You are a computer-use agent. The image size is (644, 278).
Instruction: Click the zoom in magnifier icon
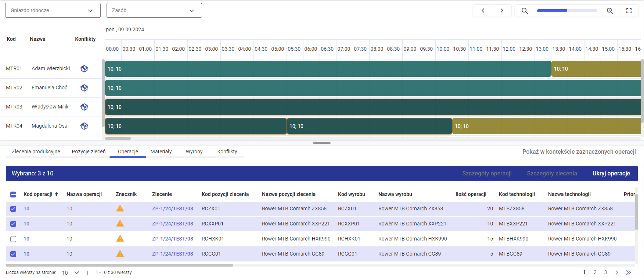coord(610,11)
